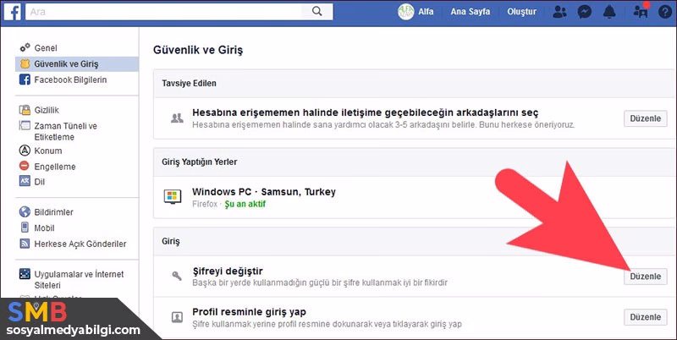Click the Tavsiye Edilen section header
The height and width of the screenshot is (340, 677).
189,83
